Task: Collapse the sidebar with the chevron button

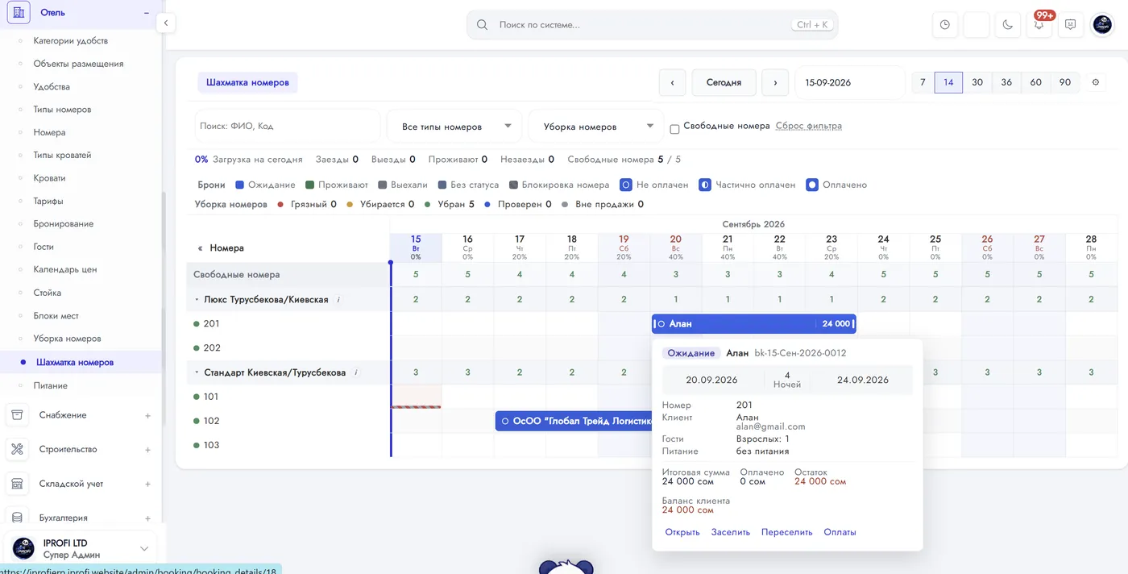Action: [x=165, y=23]
